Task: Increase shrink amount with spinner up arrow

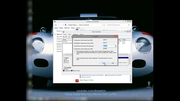Action: pyautogui.click(x=116, y=45)
